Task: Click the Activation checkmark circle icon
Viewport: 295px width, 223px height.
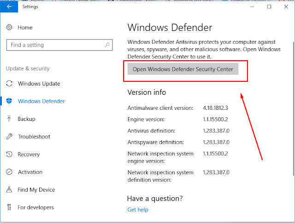Action: click(9, 172)
